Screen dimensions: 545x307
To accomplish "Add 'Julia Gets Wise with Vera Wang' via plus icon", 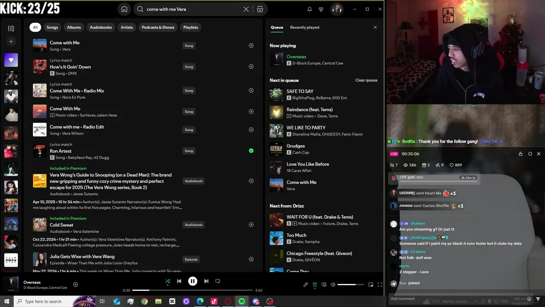I will tap(251, 259).
